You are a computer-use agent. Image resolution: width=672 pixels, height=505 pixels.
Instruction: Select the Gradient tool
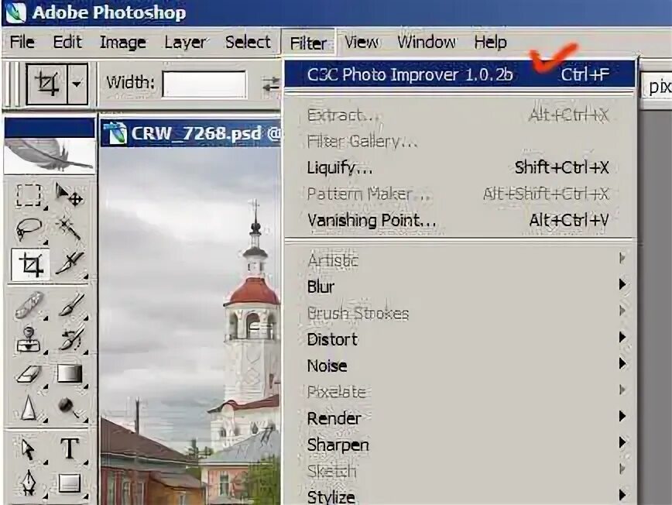pyautogui.click(x=70, y=374)
